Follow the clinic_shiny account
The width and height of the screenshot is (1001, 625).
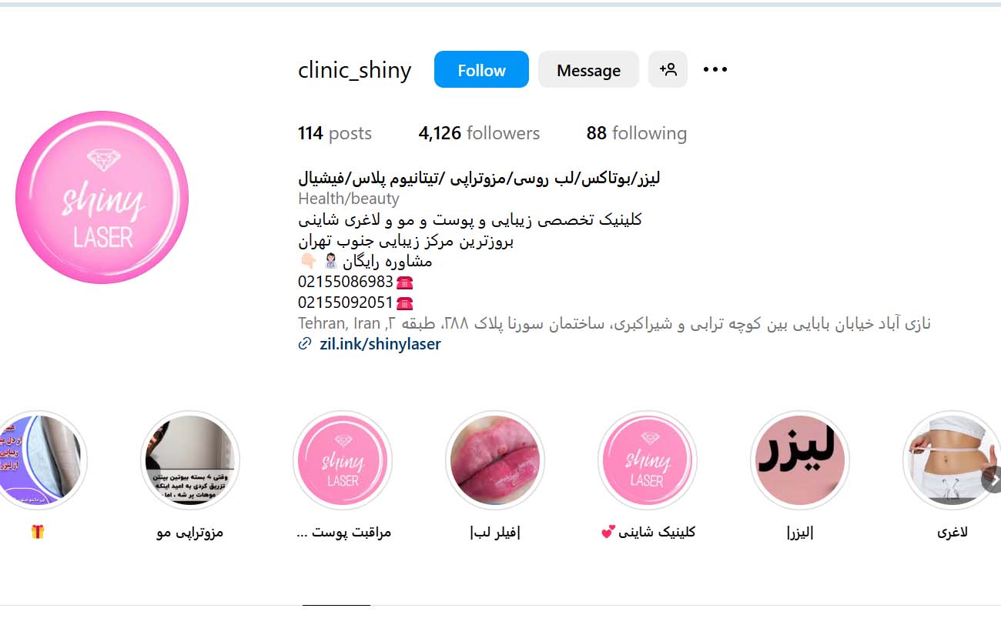tap(481, 69)
